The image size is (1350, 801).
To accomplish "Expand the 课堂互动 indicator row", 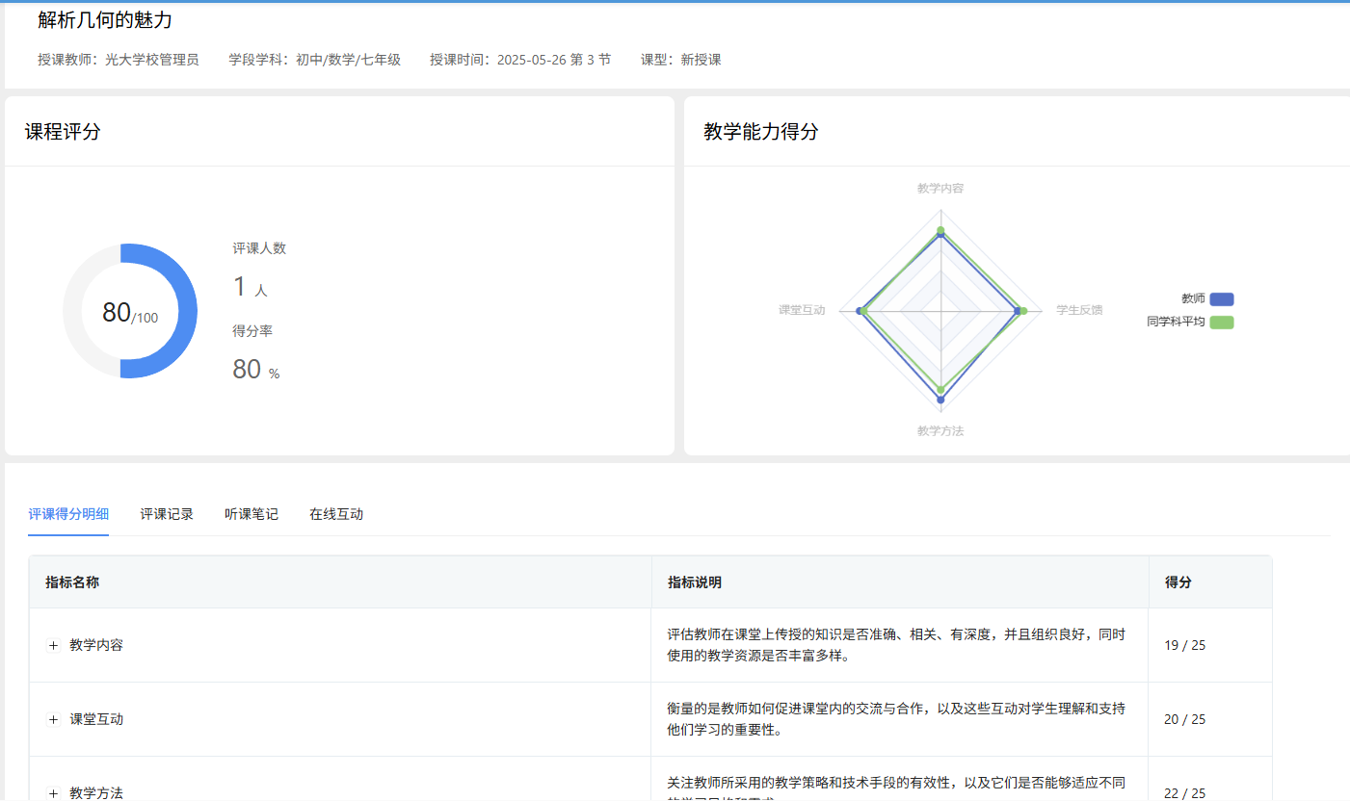I will (x=54, y=720).
